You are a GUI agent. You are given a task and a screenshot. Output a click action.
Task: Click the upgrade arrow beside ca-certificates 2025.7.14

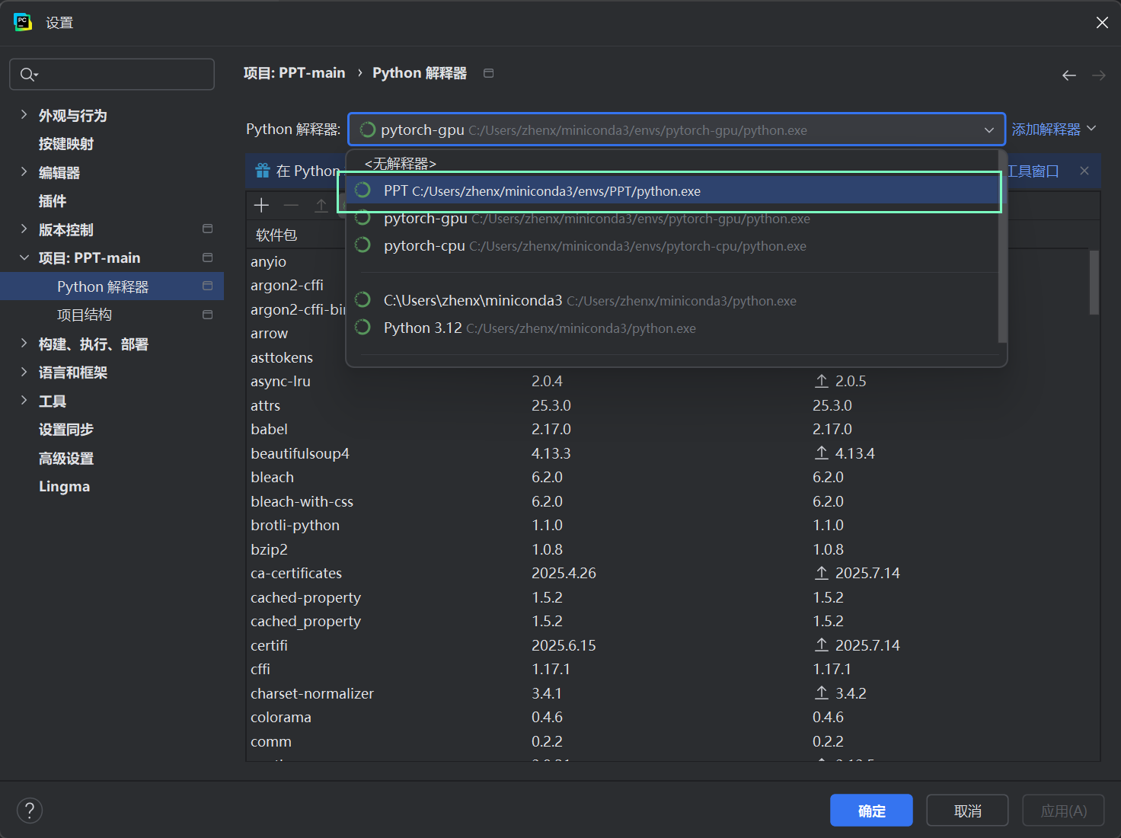(822, 573)
